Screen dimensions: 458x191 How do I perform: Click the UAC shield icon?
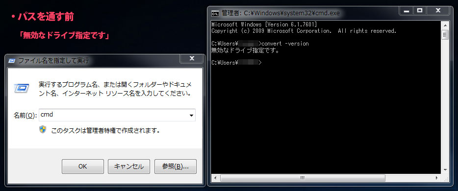tap(43, 129)
